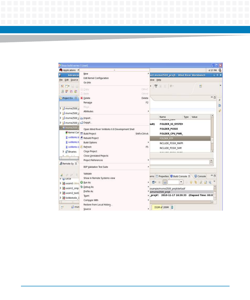Click the trash can garbage collector icon
This screenshot has height=300, width=250.
tap(172, 207)
